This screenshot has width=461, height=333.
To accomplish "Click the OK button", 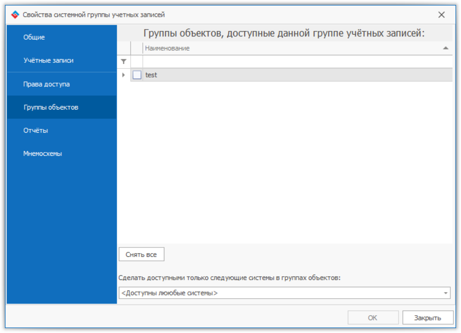I will coord(373,318).
